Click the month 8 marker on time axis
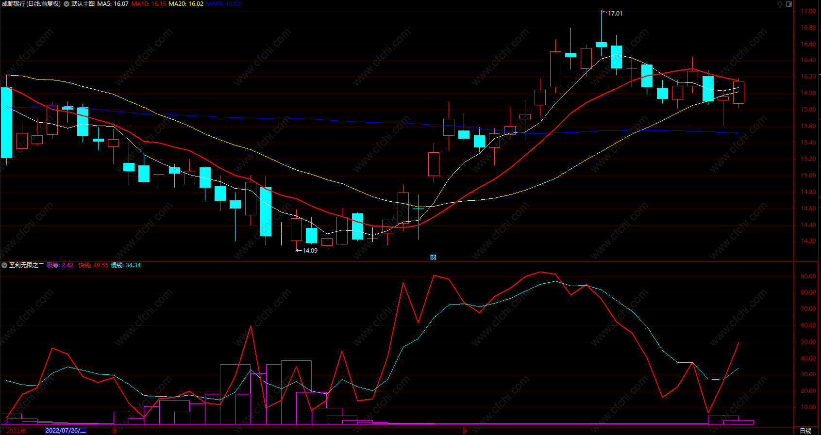 coord(115,431)
